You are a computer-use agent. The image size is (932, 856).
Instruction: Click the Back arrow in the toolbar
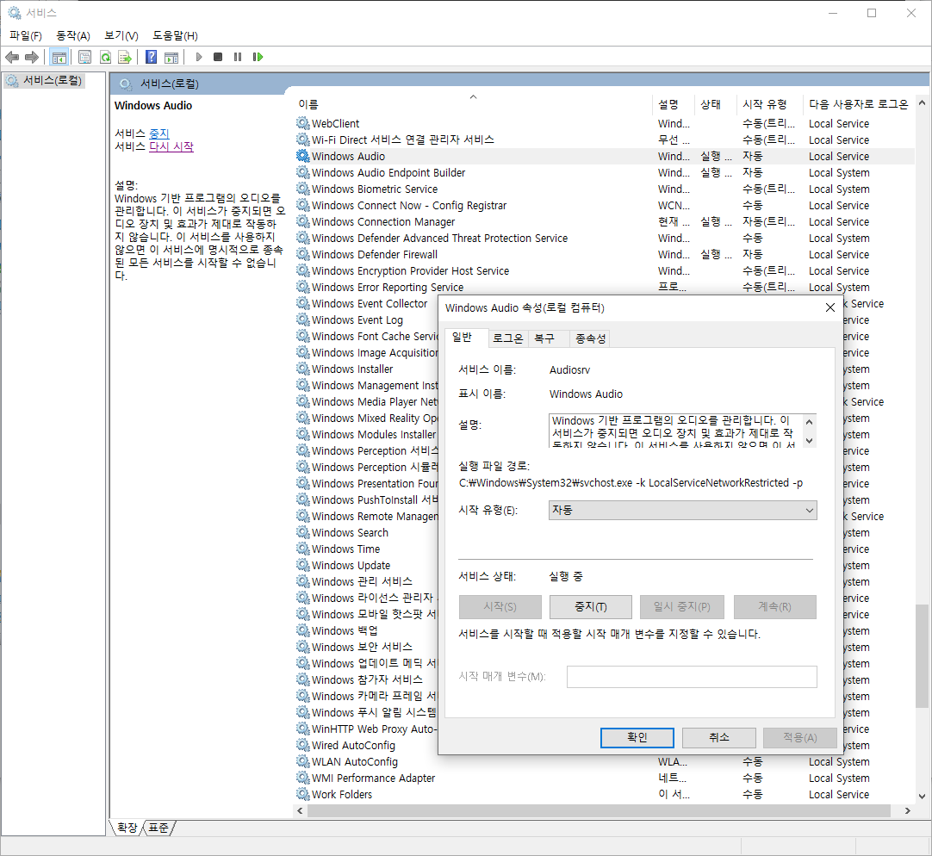tap(12, 57)
